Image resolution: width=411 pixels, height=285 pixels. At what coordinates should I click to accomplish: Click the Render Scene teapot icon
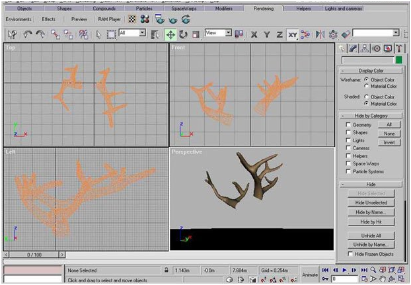(x=160, y=19)
